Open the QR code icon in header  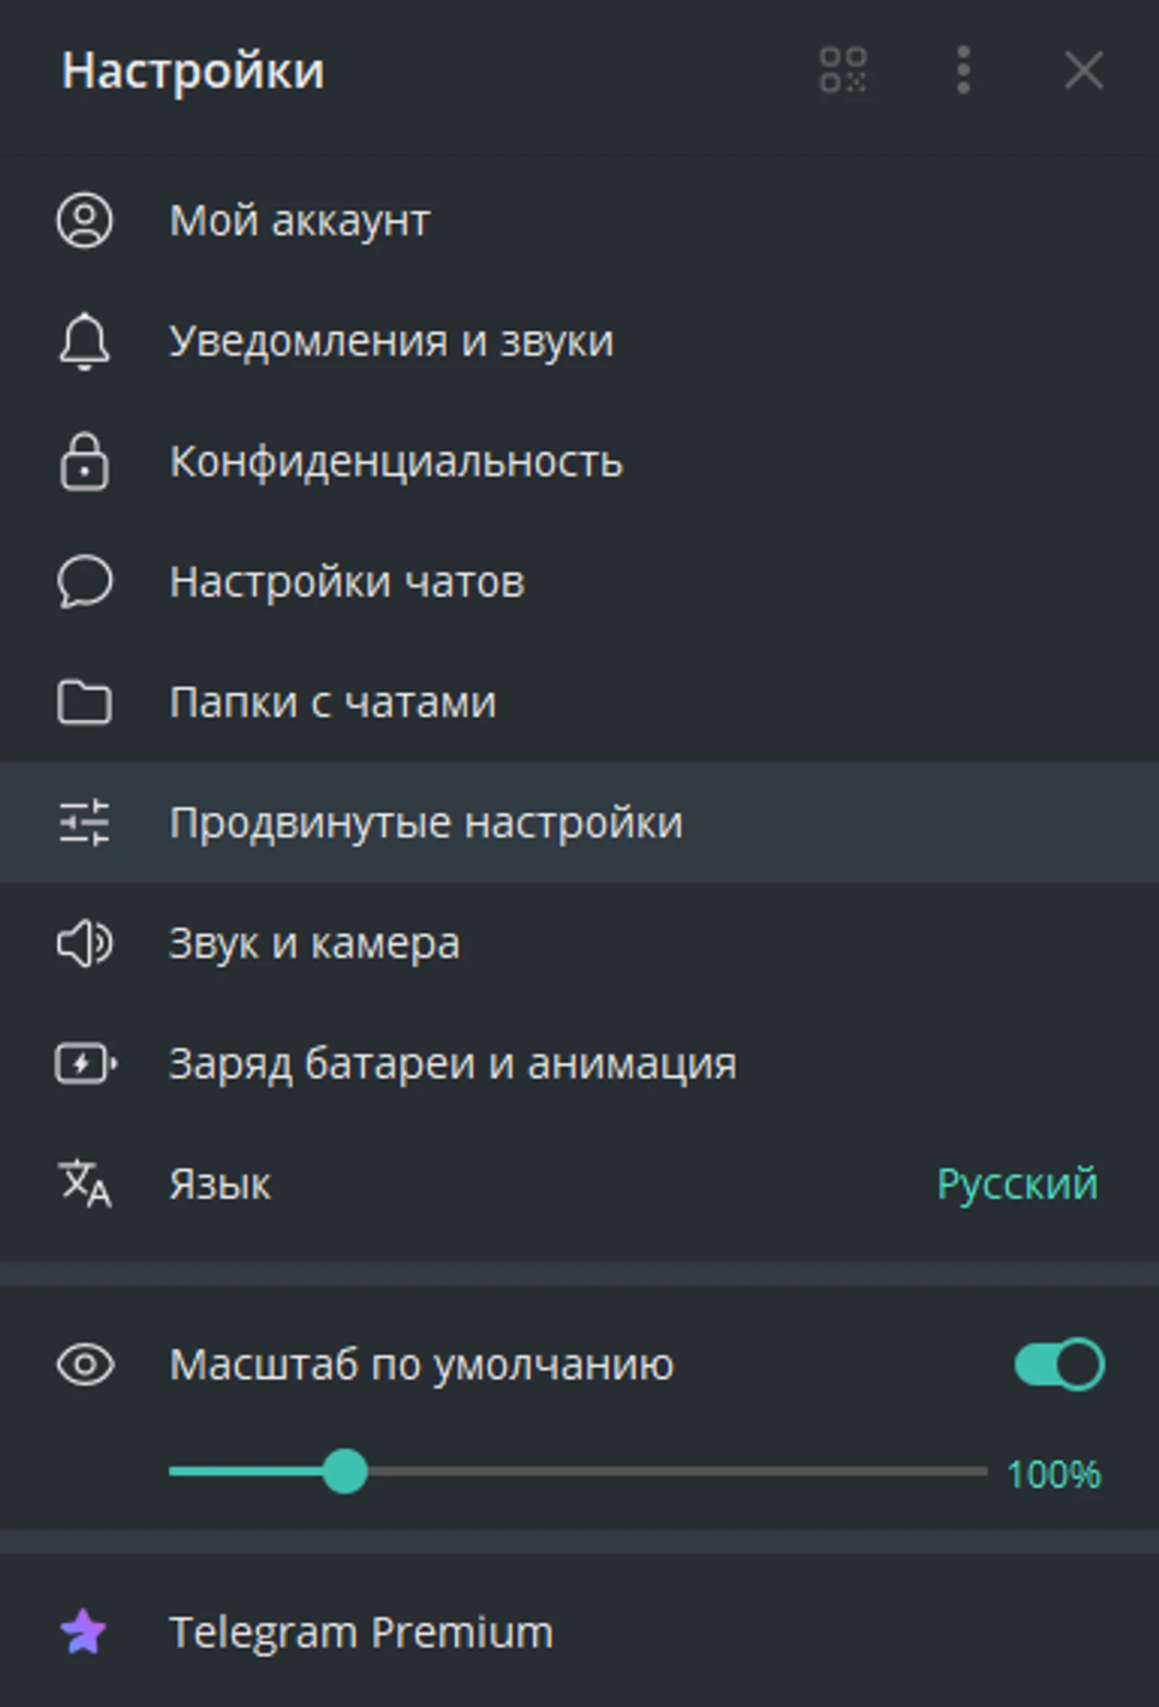(842, 71)
